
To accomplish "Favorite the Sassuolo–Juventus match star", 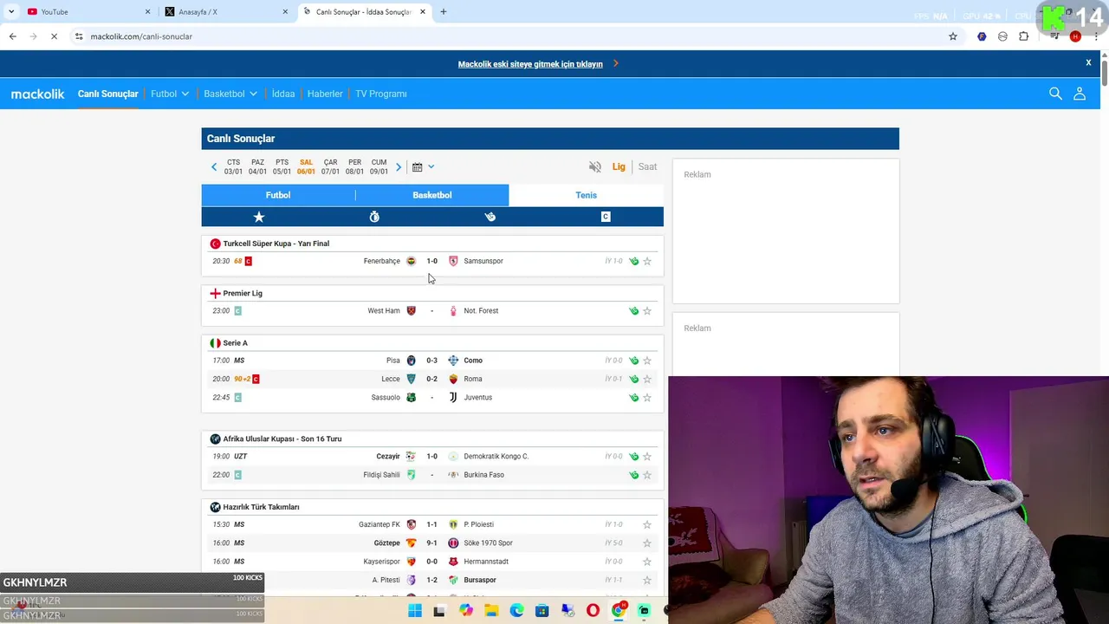I will [647, 398].
